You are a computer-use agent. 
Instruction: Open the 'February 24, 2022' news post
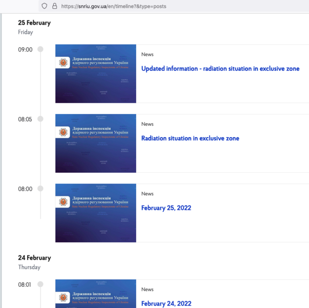point(166,304)
